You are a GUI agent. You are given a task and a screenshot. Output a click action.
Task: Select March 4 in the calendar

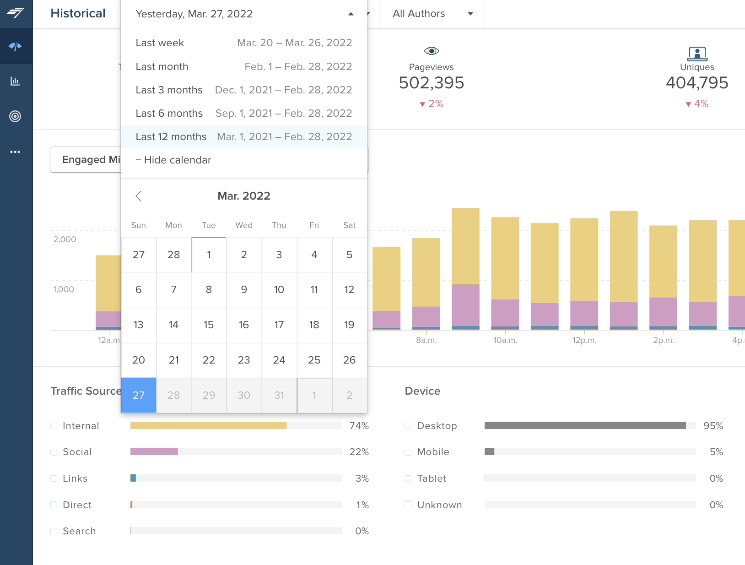(314, 255)
